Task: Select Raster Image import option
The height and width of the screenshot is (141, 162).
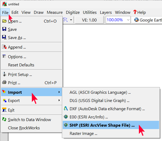Action: pyautogui.click(x=83, y=133)
